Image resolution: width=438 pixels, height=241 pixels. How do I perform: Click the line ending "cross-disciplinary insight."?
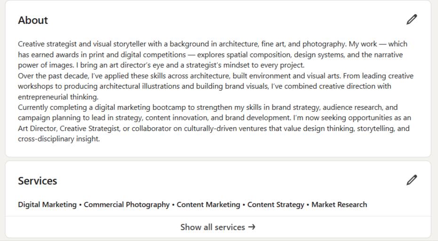[59, 140]
